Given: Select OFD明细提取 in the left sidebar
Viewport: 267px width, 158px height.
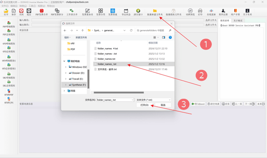Looking at the screenshot, I should click(x=9, y=41).
